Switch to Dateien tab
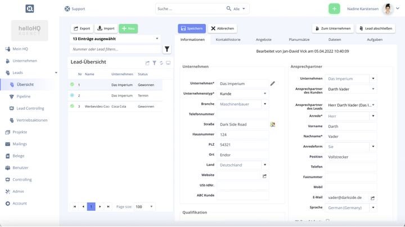 click(335, 40)
